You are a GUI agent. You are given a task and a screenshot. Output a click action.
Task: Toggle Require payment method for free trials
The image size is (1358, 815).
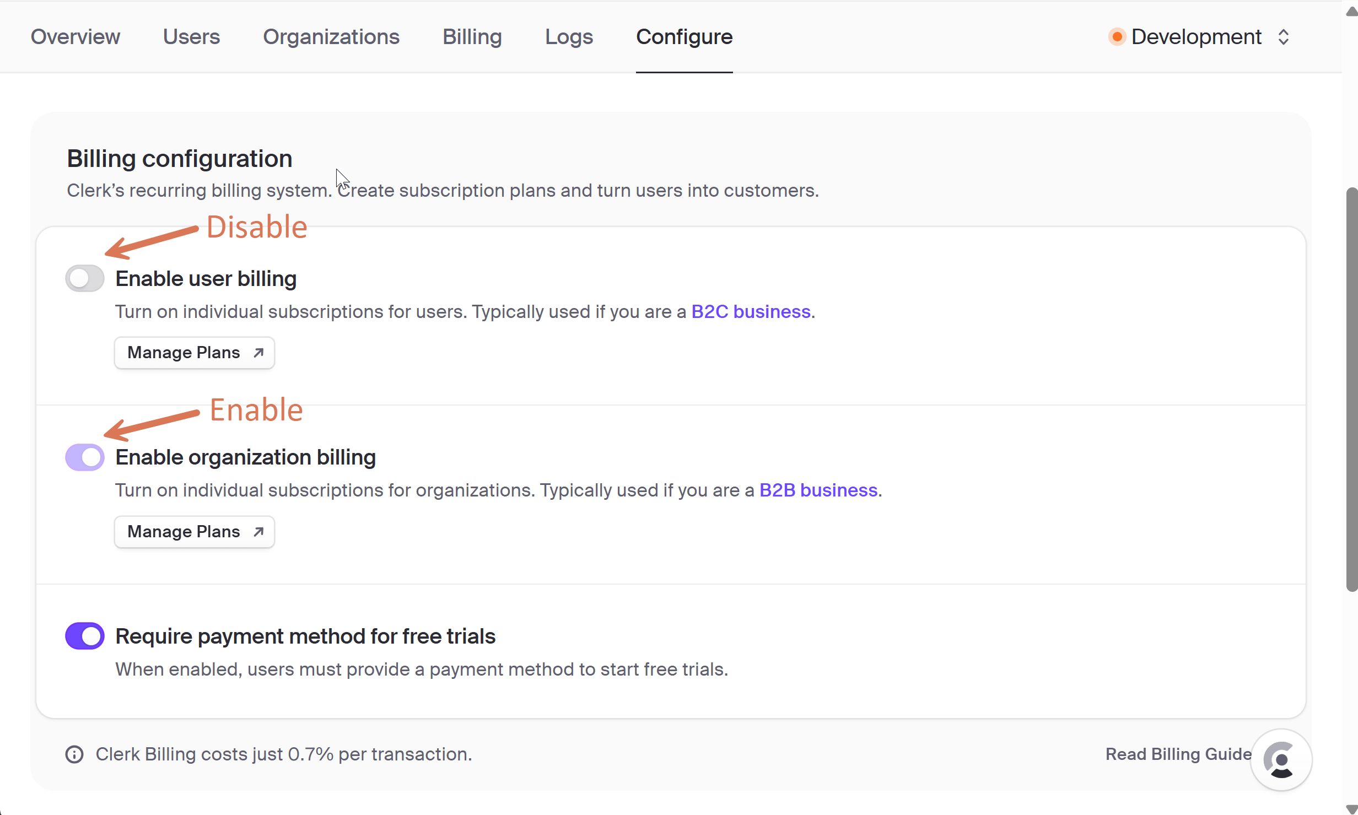point(85,636)
